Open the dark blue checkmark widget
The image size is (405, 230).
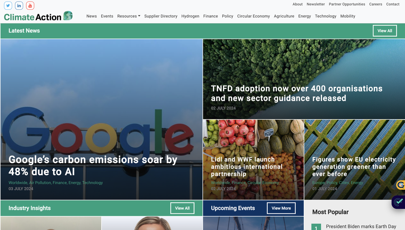pyautogui.click(x=399, y=202)
